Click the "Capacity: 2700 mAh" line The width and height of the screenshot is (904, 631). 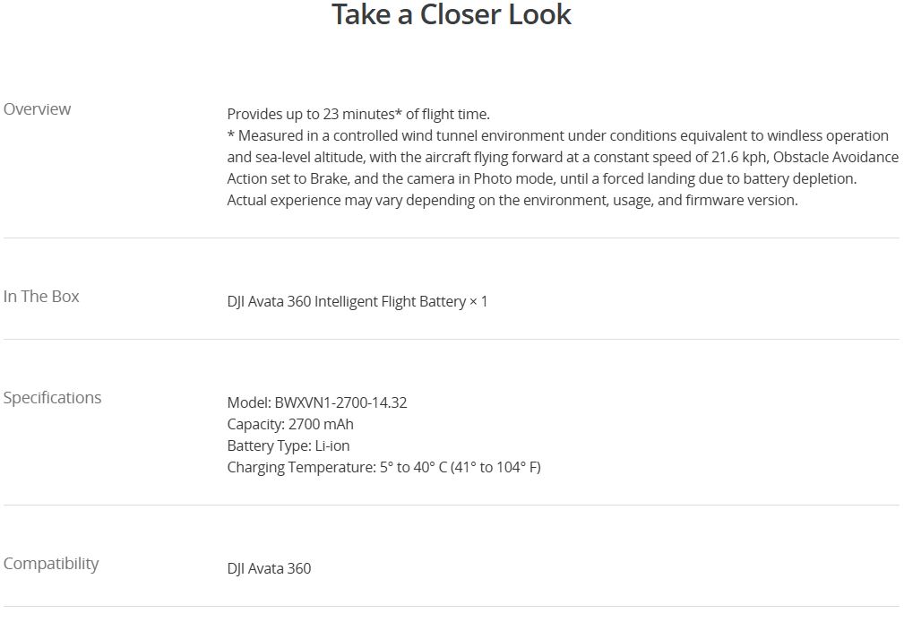[x=290, y=424]
